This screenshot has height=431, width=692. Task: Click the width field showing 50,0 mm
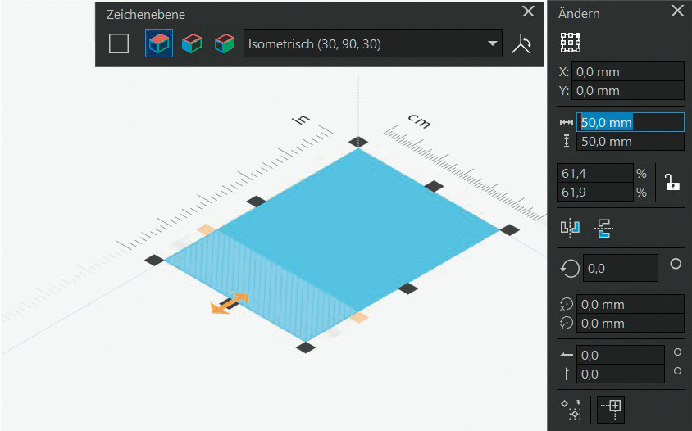[x=629, y=122]
